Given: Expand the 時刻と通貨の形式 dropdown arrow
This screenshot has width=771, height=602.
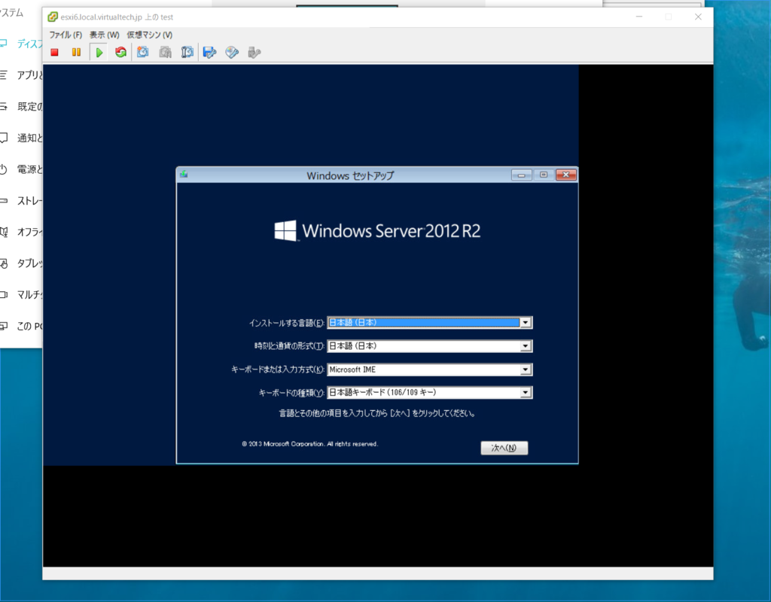Looking at the screenshot, I should [525, 346].
